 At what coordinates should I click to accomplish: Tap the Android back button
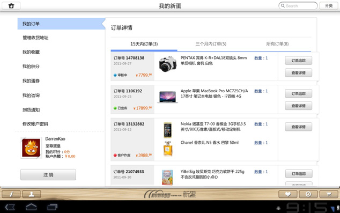(x=10, y=207)
